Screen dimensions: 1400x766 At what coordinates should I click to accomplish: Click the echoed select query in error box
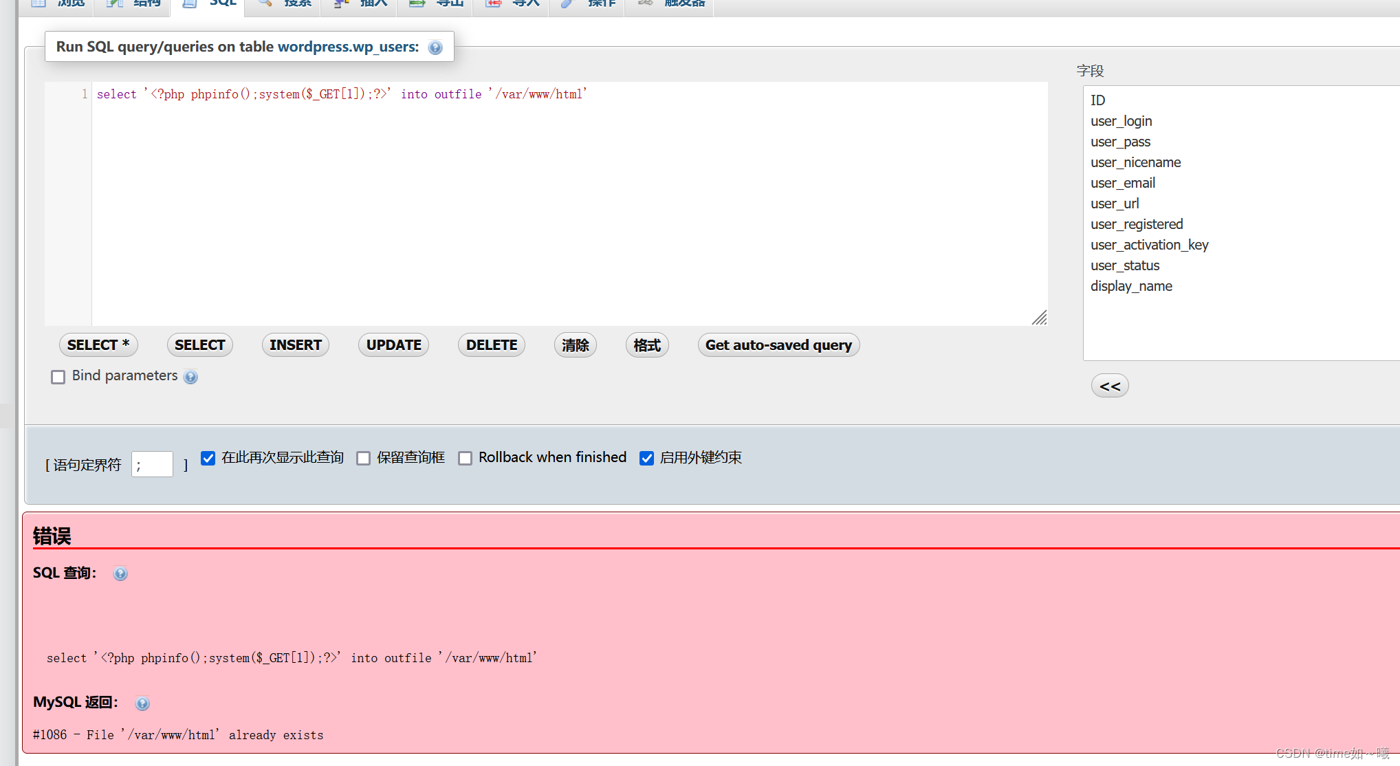(292, 658)
